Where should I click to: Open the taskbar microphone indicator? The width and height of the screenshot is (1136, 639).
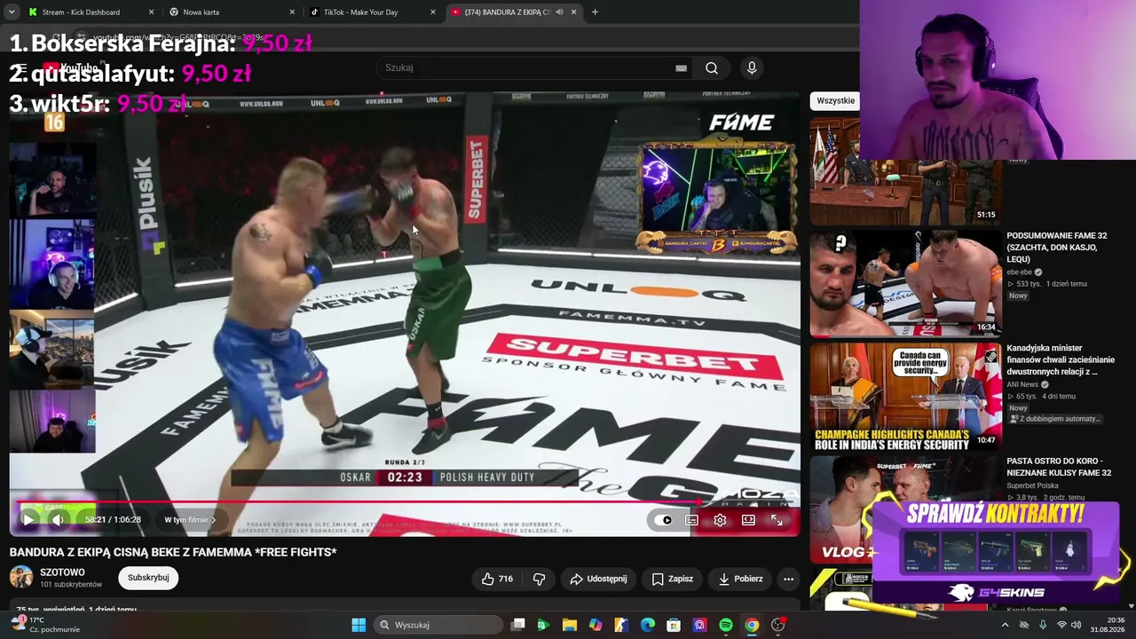(x=1043, y=625)
